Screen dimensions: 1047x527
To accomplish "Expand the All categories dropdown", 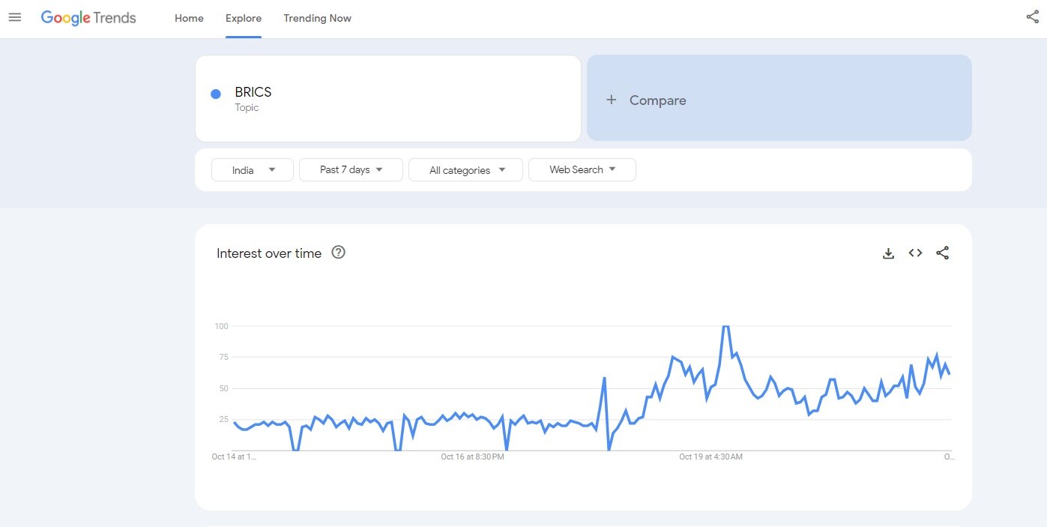I will [465, 170].
